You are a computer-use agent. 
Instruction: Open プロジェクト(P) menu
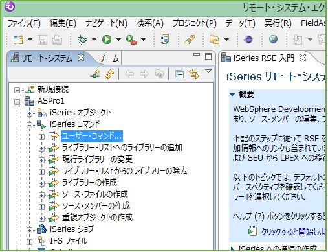pyautogui.click(x=194, y=23)
